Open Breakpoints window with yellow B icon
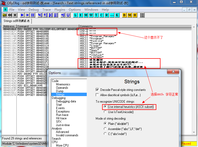The height and width of the screenshot is (147, 198). coord(124,15)
